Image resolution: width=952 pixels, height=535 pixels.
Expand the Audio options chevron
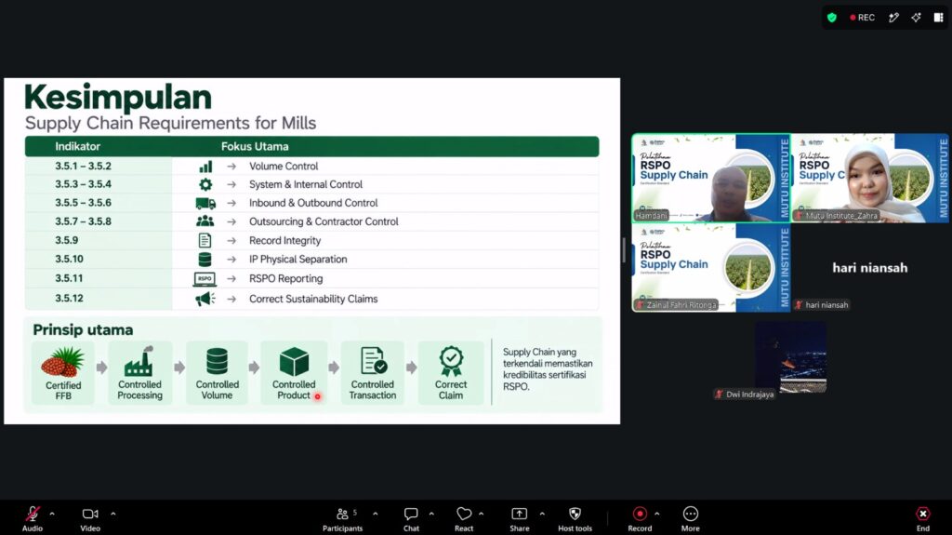pos(52,514)
